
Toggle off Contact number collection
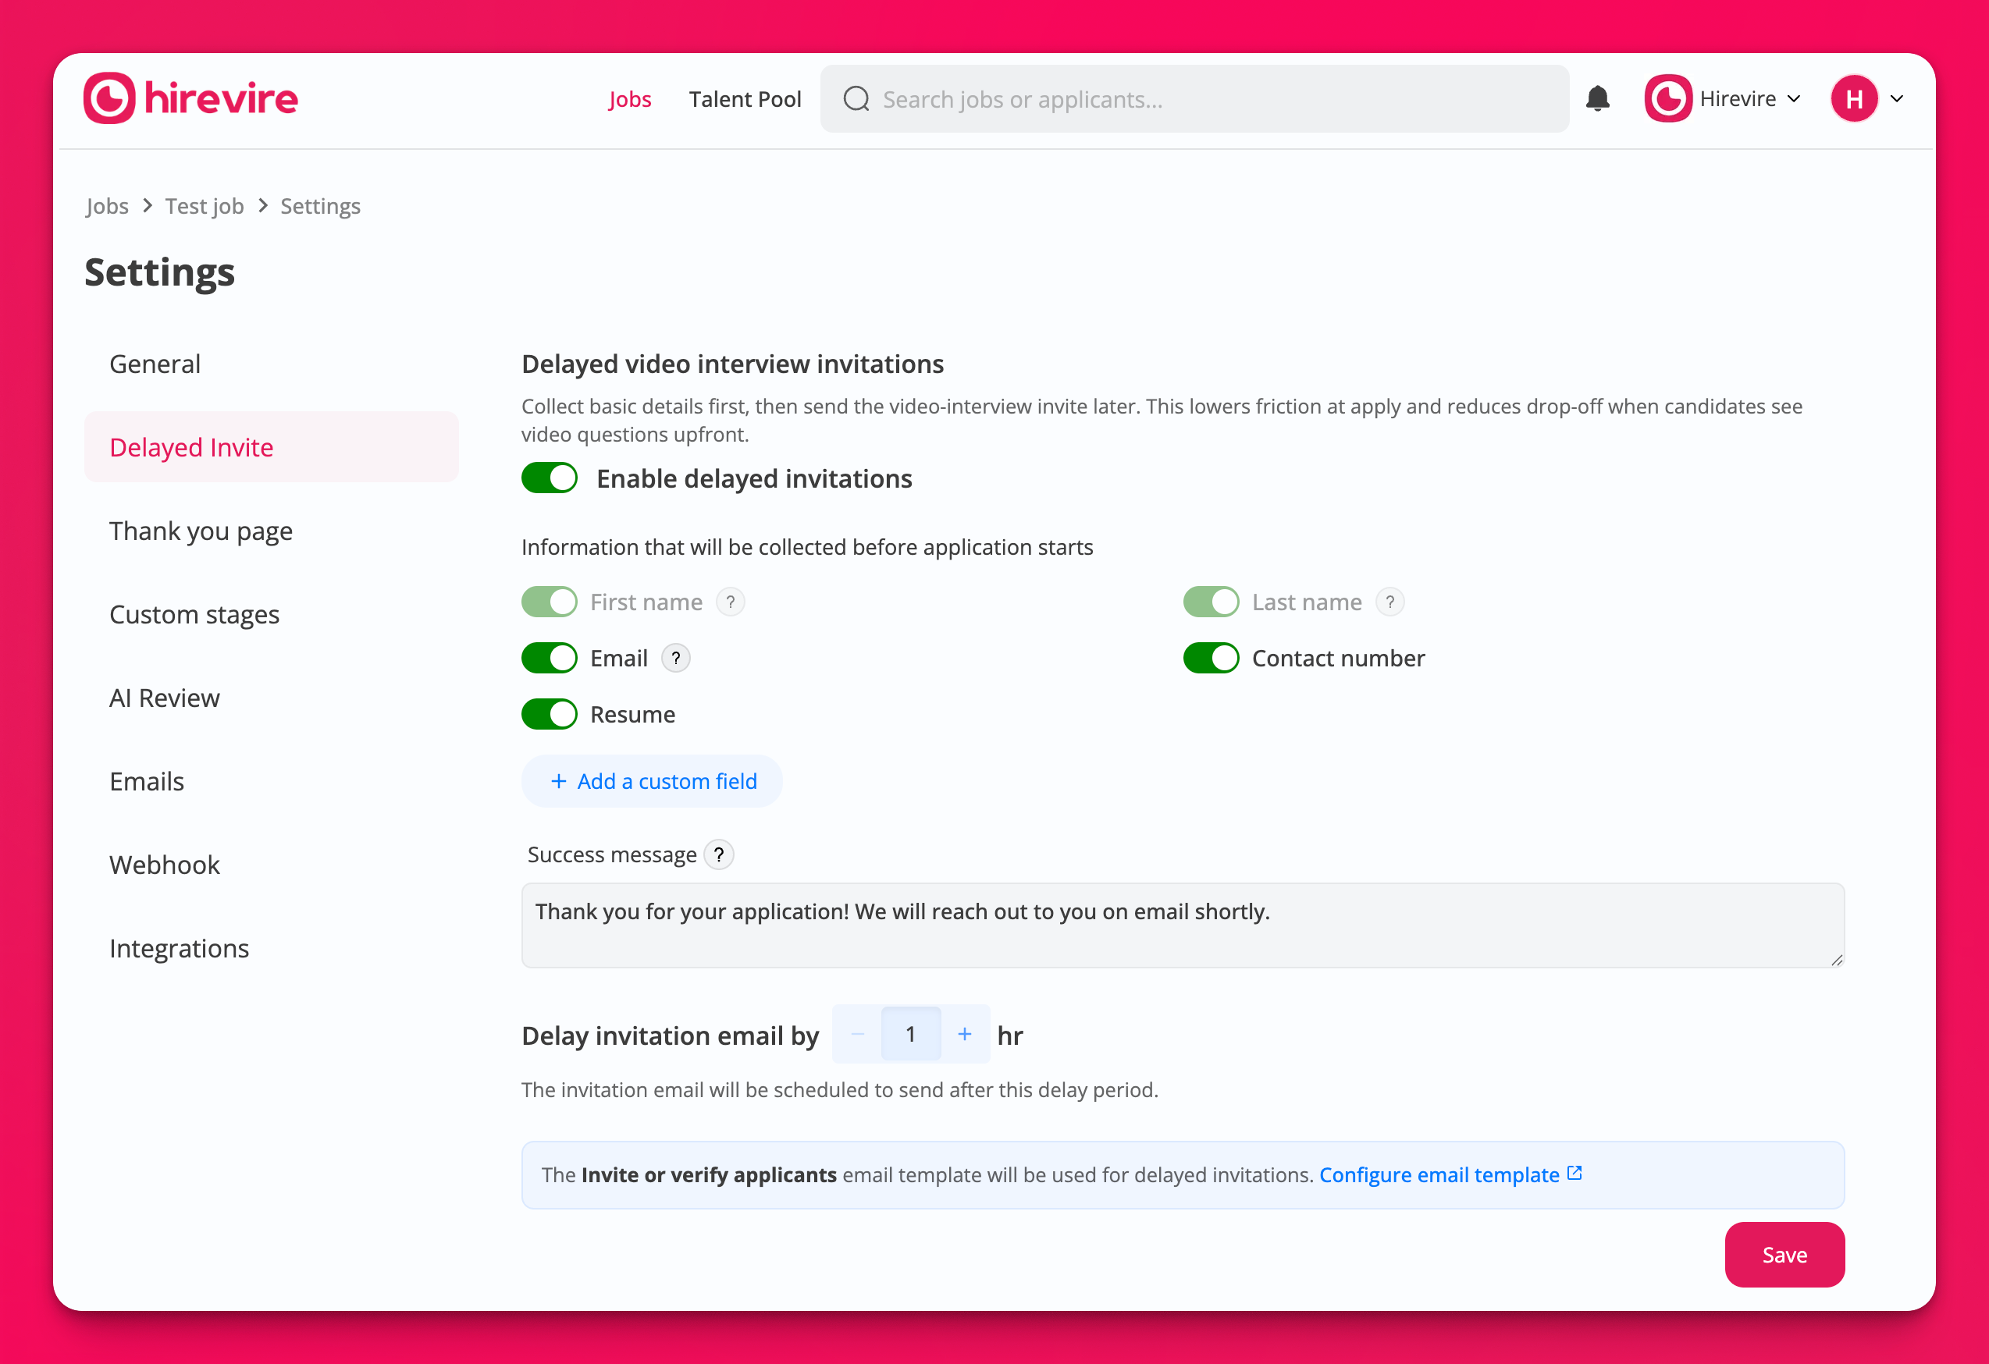pyautogui.click(x=1210, y=658)
